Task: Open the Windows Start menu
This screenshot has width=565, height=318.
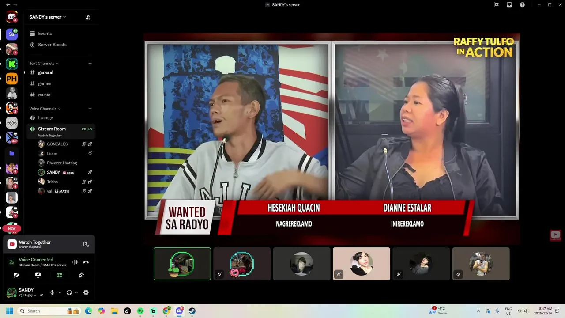Action: point(9,311)
